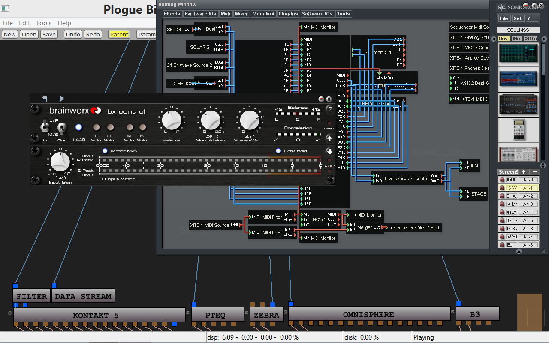The height and width of the screenshot is (343, 549).
Task: Click lock icon on the Alt-4 screenset row
Action: coord(501,212)
